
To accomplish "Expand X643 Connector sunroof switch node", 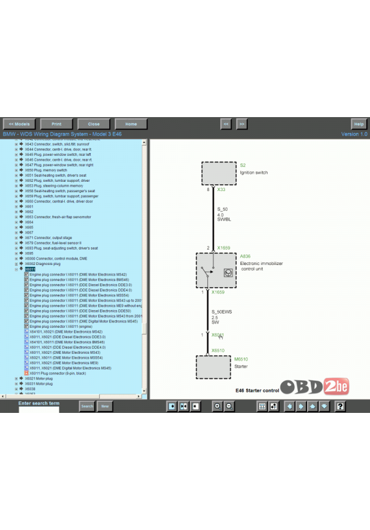I will [16, 144].
